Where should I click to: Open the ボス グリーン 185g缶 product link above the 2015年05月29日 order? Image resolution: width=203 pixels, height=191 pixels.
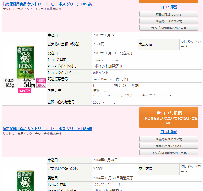(47, 4)
